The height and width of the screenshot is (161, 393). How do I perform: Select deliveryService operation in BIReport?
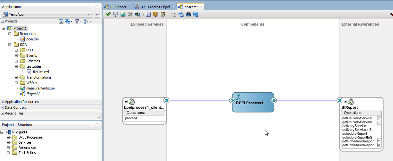[x=354, y=126]
